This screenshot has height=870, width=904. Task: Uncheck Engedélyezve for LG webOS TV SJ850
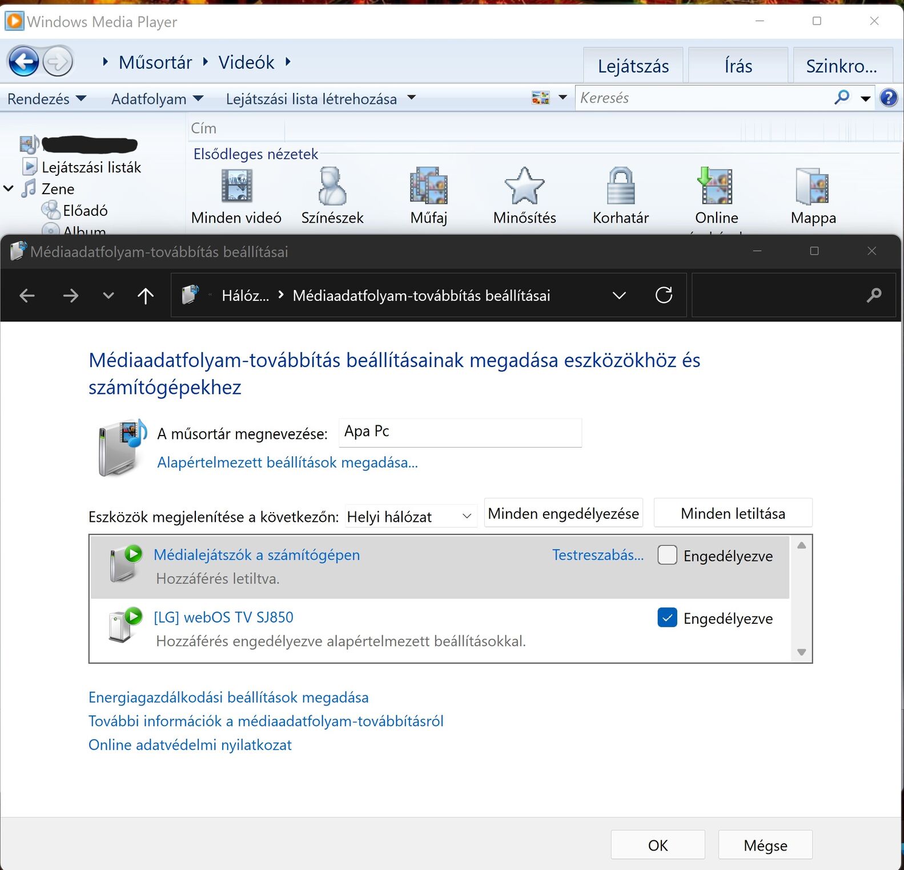coord(667,618)
